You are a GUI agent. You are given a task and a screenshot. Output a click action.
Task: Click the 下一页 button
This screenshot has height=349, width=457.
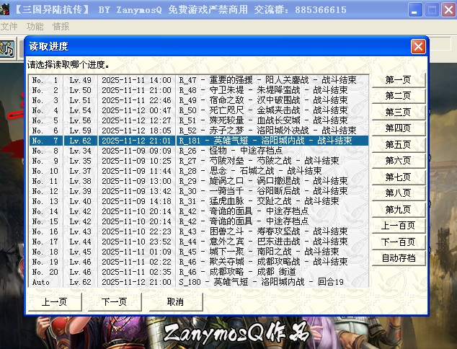point(114,302)
